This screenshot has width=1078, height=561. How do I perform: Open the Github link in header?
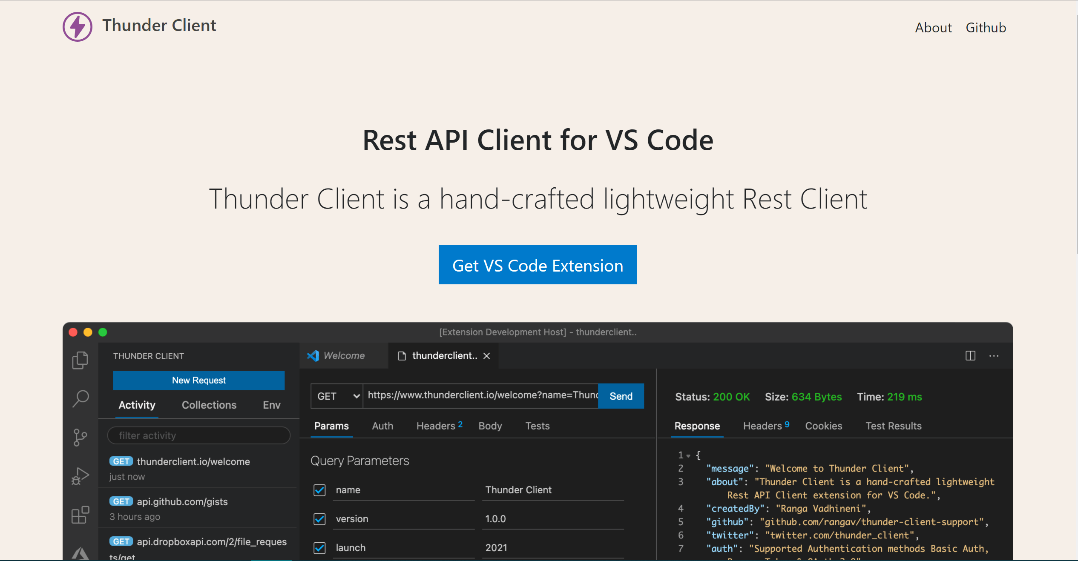pos(985,28)
